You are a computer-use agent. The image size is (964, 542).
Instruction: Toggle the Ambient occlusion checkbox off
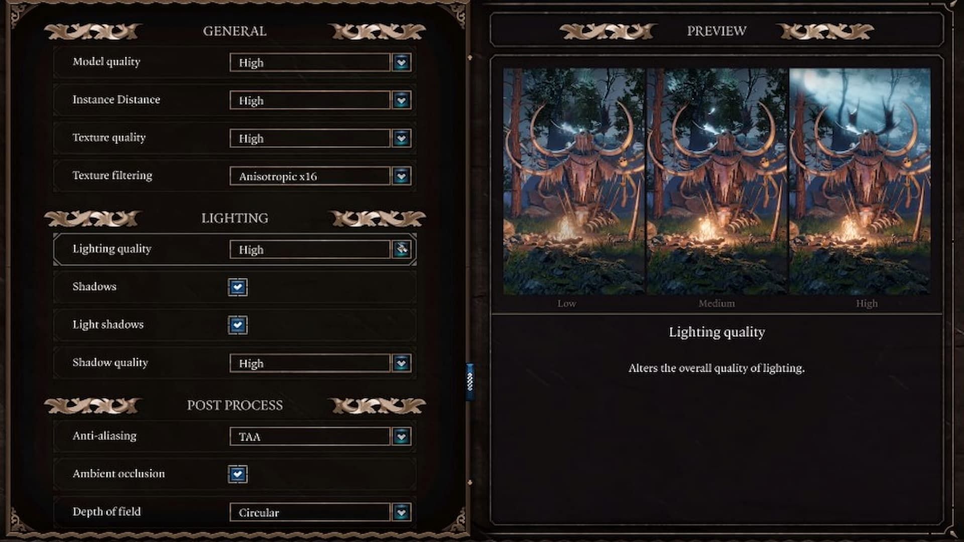pyautogui.click(x=236, y=474)
